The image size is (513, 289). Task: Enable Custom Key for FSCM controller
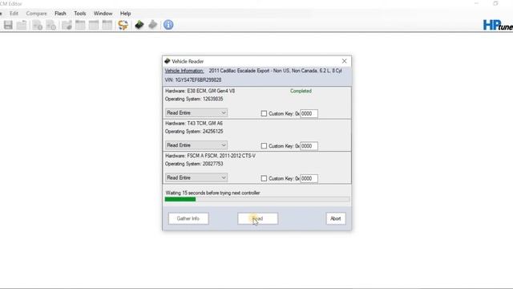click(264, 178)
